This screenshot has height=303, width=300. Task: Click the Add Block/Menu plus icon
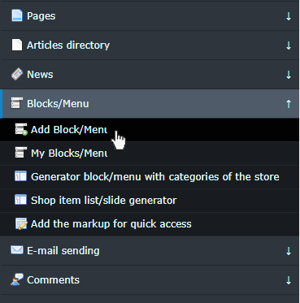point(21,129)
